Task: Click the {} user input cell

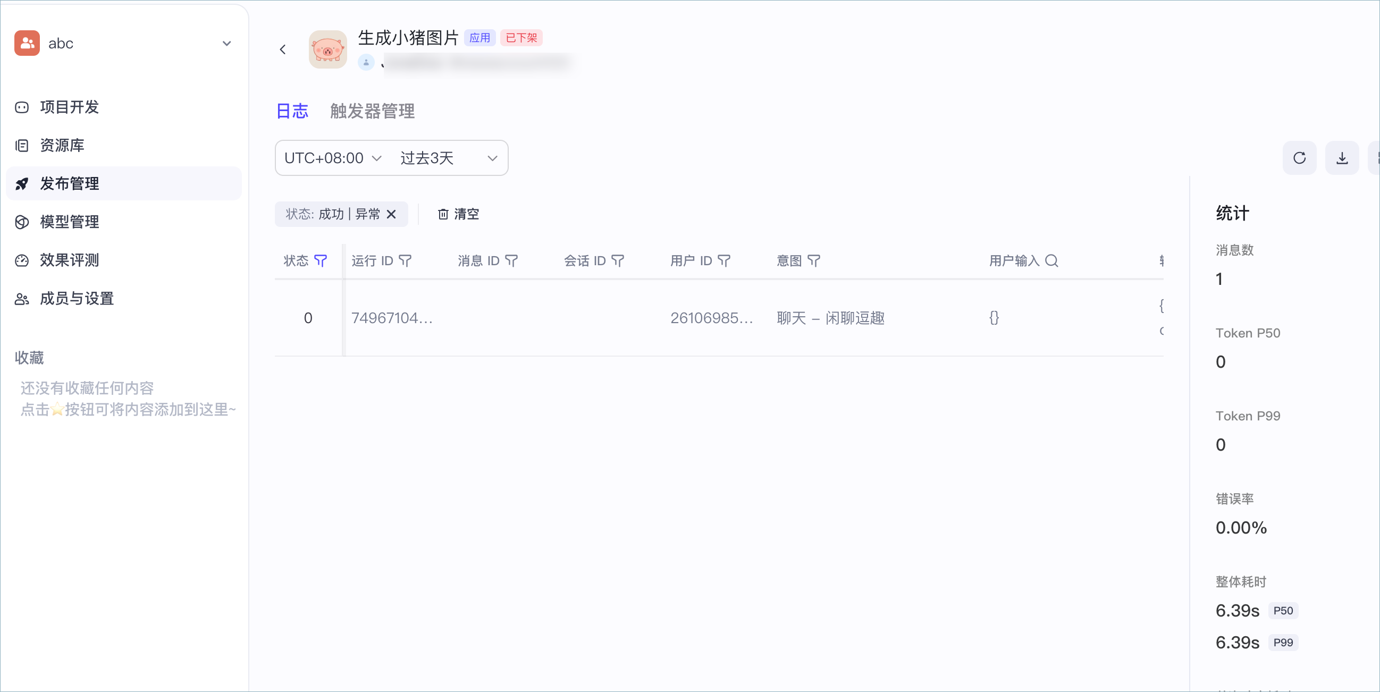Action: tap(994, 318)
